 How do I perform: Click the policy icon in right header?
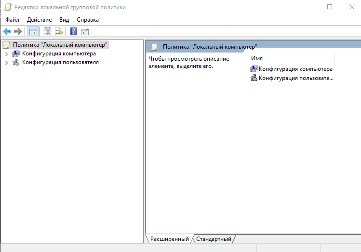(154, 47)
